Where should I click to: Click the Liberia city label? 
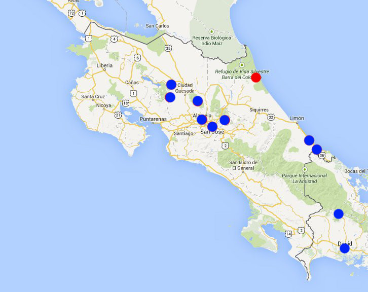(x=104, y=65)
